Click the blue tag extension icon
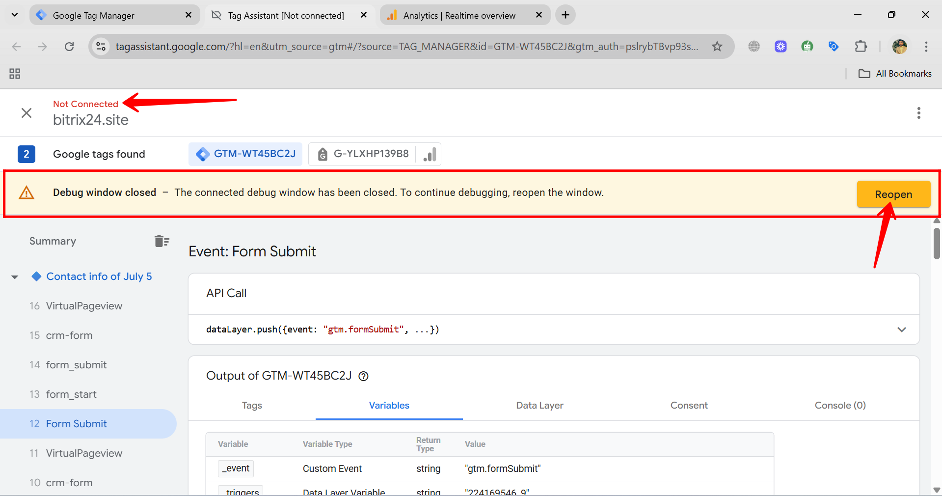The width and height of the screenshot is (942, 496). [x=834, y=47]
